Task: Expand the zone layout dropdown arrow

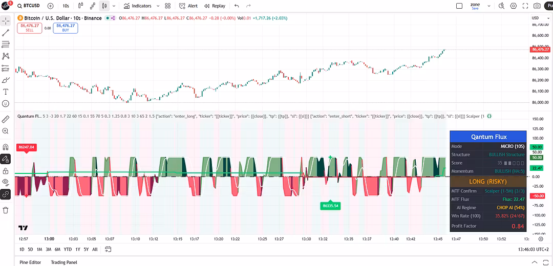Action: point(488,6)
